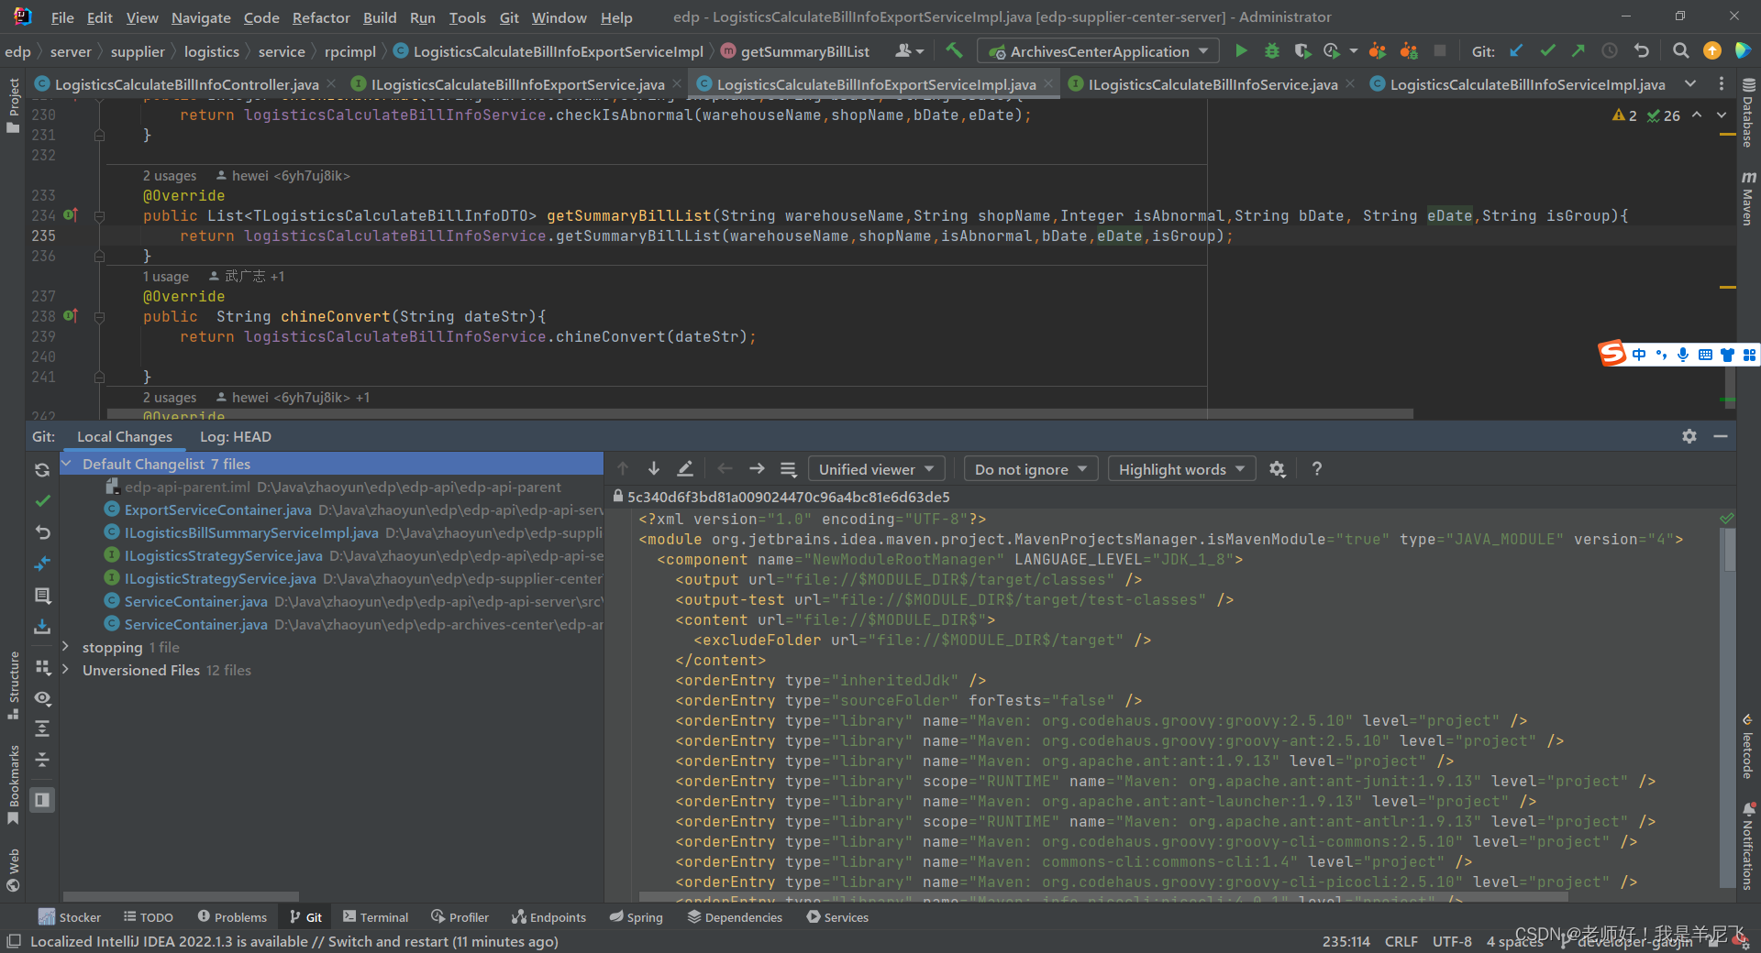Open the Refactor menu

321,17
